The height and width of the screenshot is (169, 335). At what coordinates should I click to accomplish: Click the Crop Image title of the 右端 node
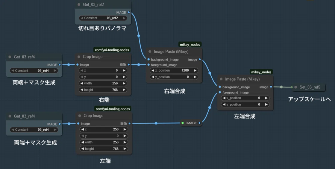pyautogui.click(x=93, y=57)
